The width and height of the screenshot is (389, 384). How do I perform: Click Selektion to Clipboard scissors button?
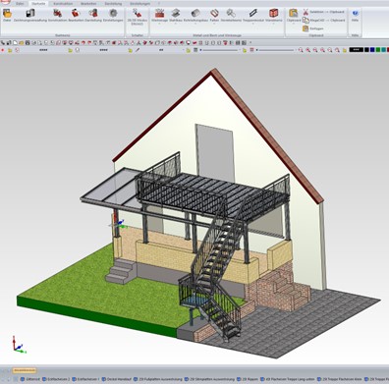coord(323,12)
